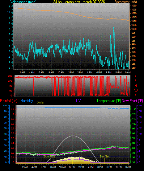This screenshot has height=171, width=144.
Task: Select 3 on the windspeed axis
Action: [9, 51]
